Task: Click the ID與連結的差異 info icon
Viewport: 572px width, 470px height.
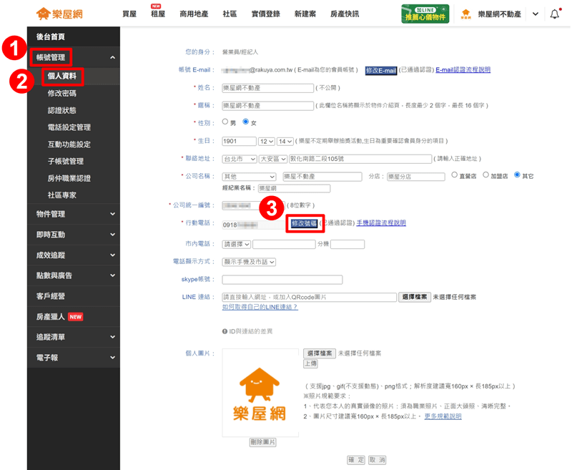Action: 225,331
